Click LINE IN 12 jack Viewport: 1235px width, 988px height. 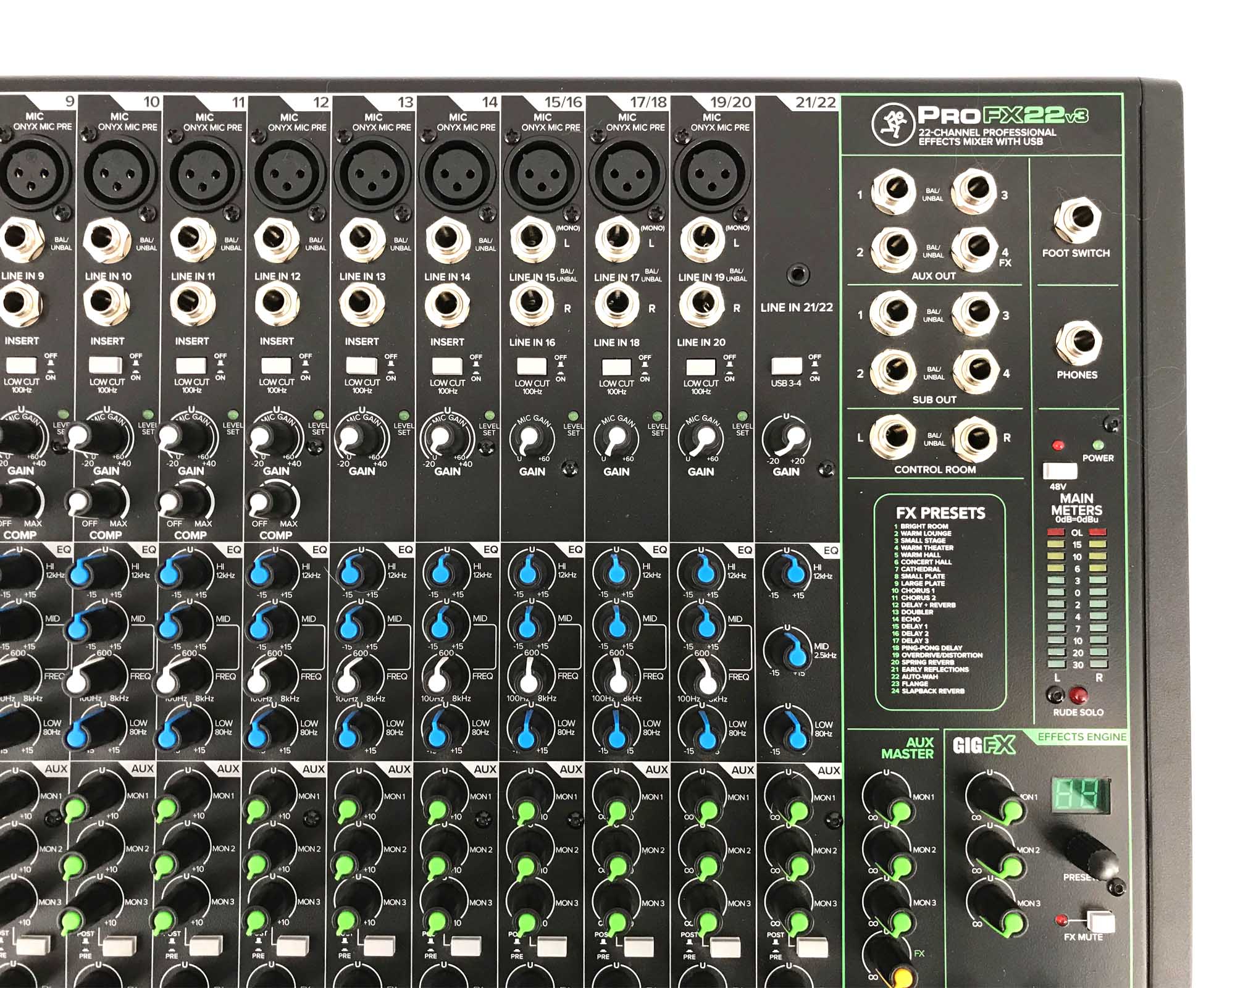click(277, 239)
